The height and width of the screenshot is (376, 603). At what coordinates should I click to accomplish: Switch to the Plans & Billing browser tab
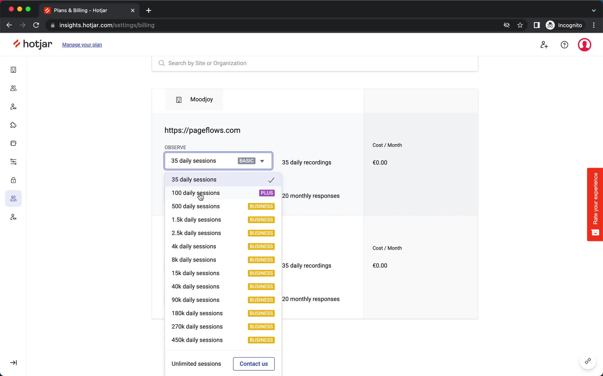coord(90,10)
